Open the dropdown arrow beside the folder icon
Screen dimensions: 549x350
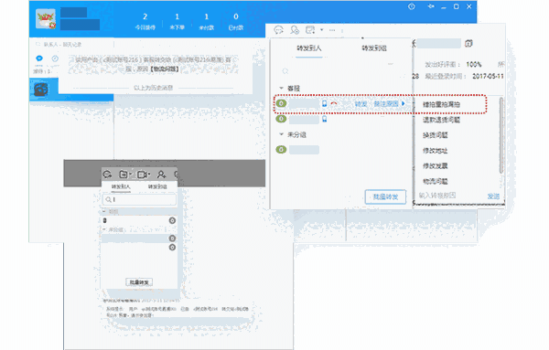pos(131,174)
